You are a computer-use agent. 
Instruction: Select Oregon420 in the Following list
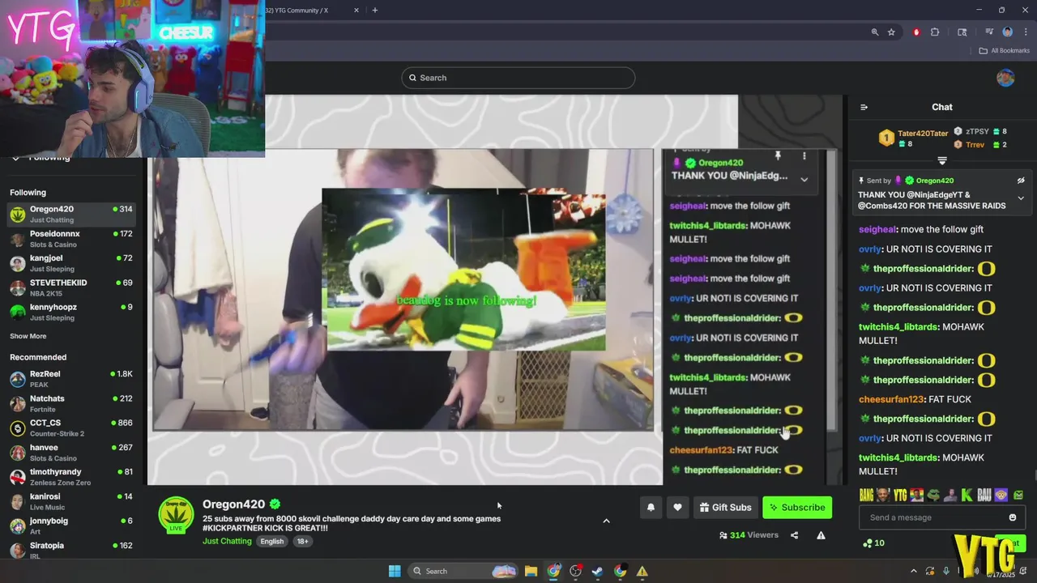click(x=71, y=215)
